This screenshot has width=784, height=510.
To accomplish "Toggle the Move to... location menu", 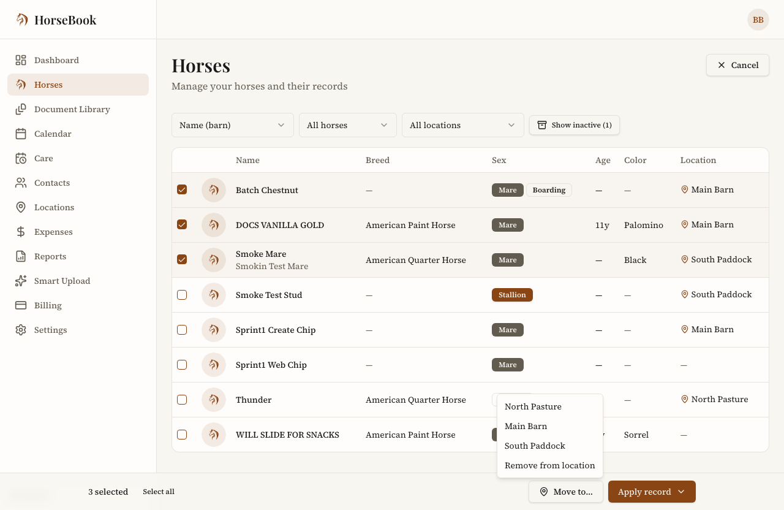I will pos(566,492).
